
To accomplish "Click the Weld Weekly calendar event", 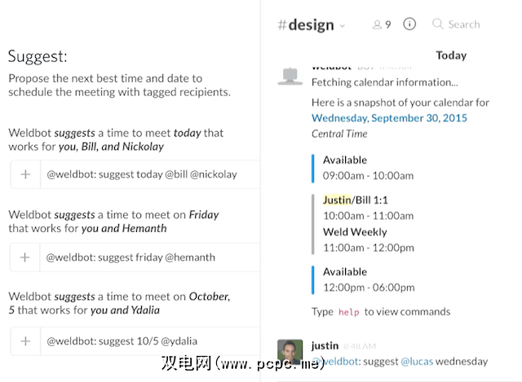I will point(355,232).
